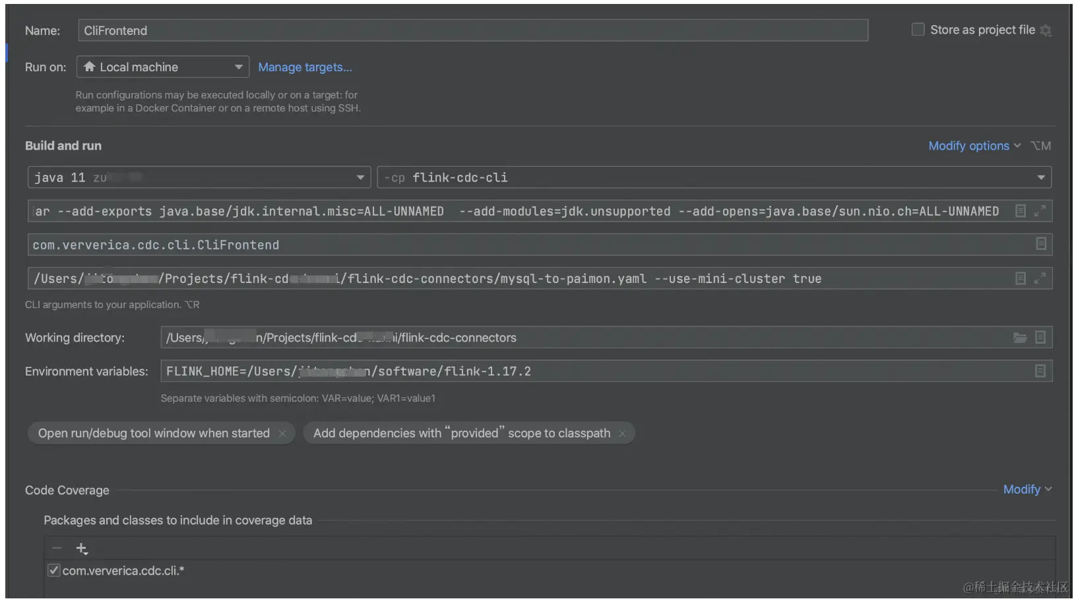
Task: Click the Separate variables with semicolon hint
Action: coord(298,398)
